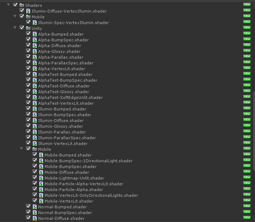Click shader icon for AlphaTest-SoftEdgeUnlit.shader
The image size is (255, 222).
click(x=35, y=98)
